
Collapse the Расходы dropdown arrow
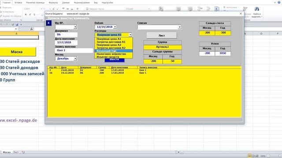pyautogui.click(x=130, y=35)
